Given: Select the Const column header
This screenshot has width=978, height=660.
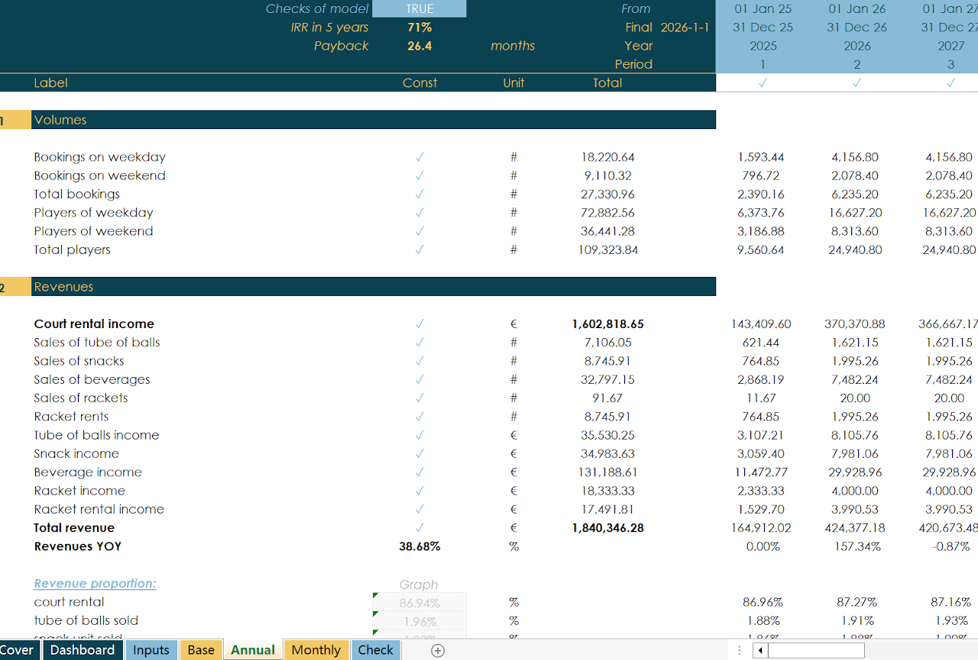Looking at the screenshot, I should click(x=419, y=83).
